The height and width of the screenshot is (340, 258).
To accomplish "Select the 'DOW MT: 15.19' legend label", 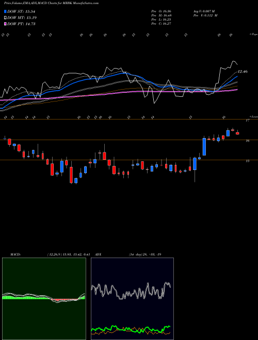I will point(22,18).
